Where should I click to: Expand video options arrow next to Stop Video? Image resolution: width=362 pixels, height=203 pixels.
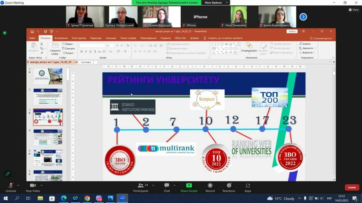coord(41,185)
